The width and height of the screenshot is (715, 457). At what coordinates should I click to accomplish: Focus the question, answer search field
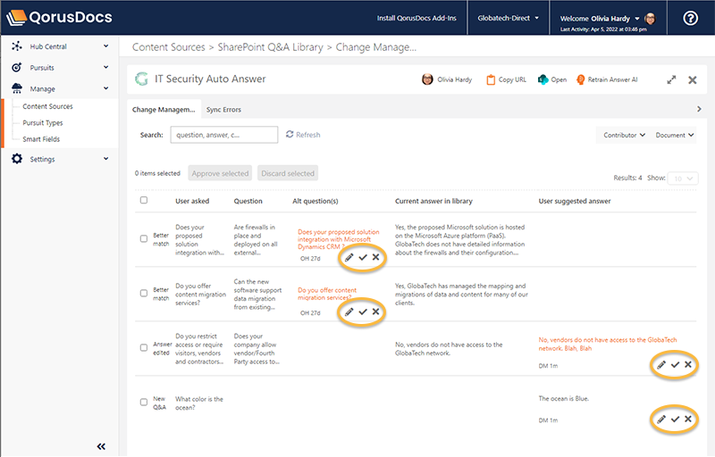[x=224, y=135]
